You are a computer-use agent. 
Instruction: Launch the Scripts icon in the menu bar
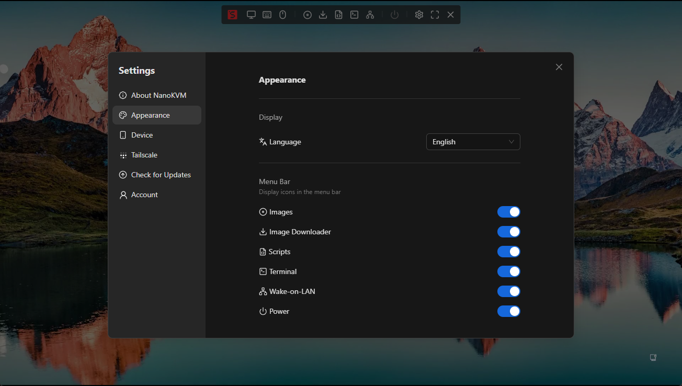point(338,15)
